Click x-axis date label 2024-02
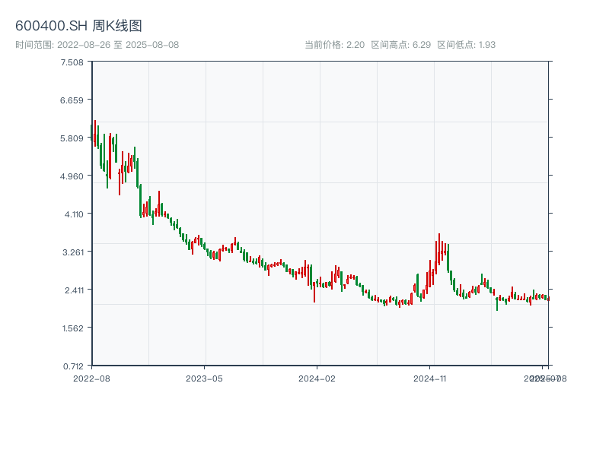Viewport: 609px width, 456px height. click(x=317, y=378)
